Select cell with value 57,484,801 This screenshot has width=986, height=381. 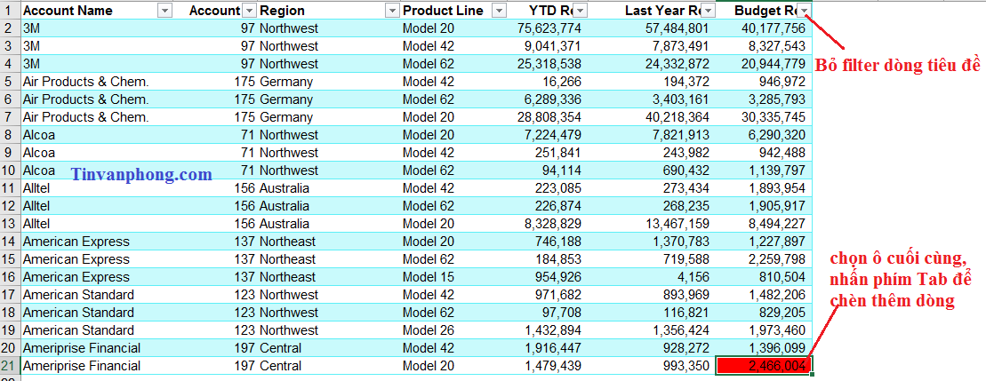pos(653,28)
